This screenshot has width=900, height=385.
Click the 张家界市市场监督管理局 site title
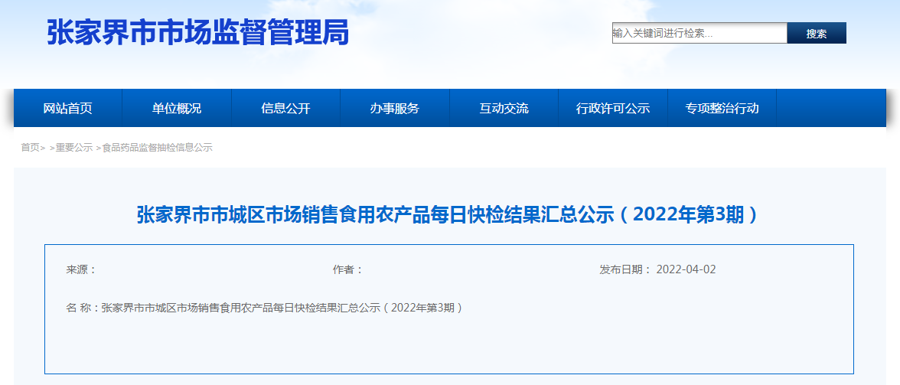pyautogui.click(x=198, y=33)
